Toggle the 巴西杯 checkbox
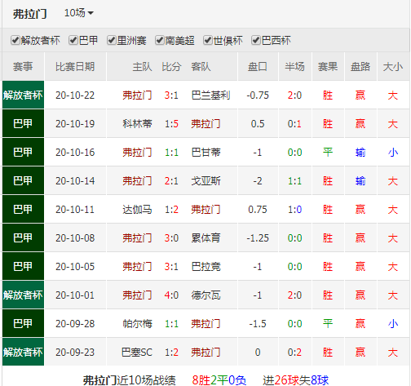The height and width of the screenshot is (386, 411). (x=256, y=40)
